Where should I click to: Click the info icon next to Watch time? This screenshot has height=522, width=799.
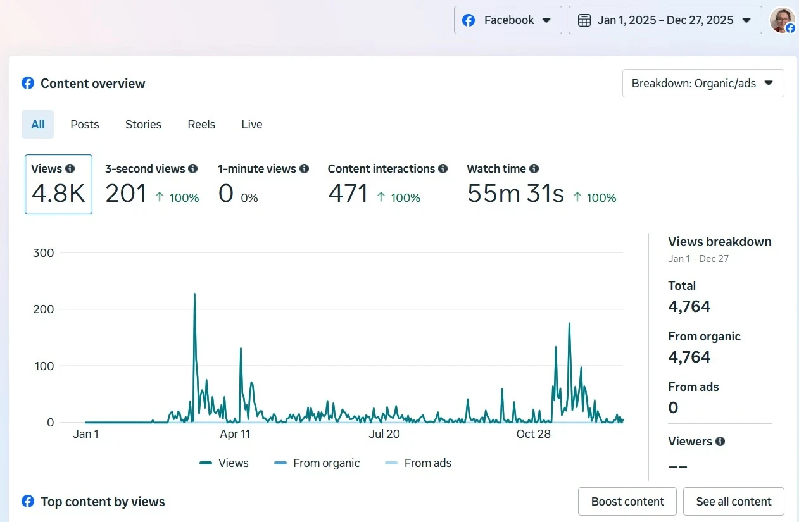click(x=534, y=168)
